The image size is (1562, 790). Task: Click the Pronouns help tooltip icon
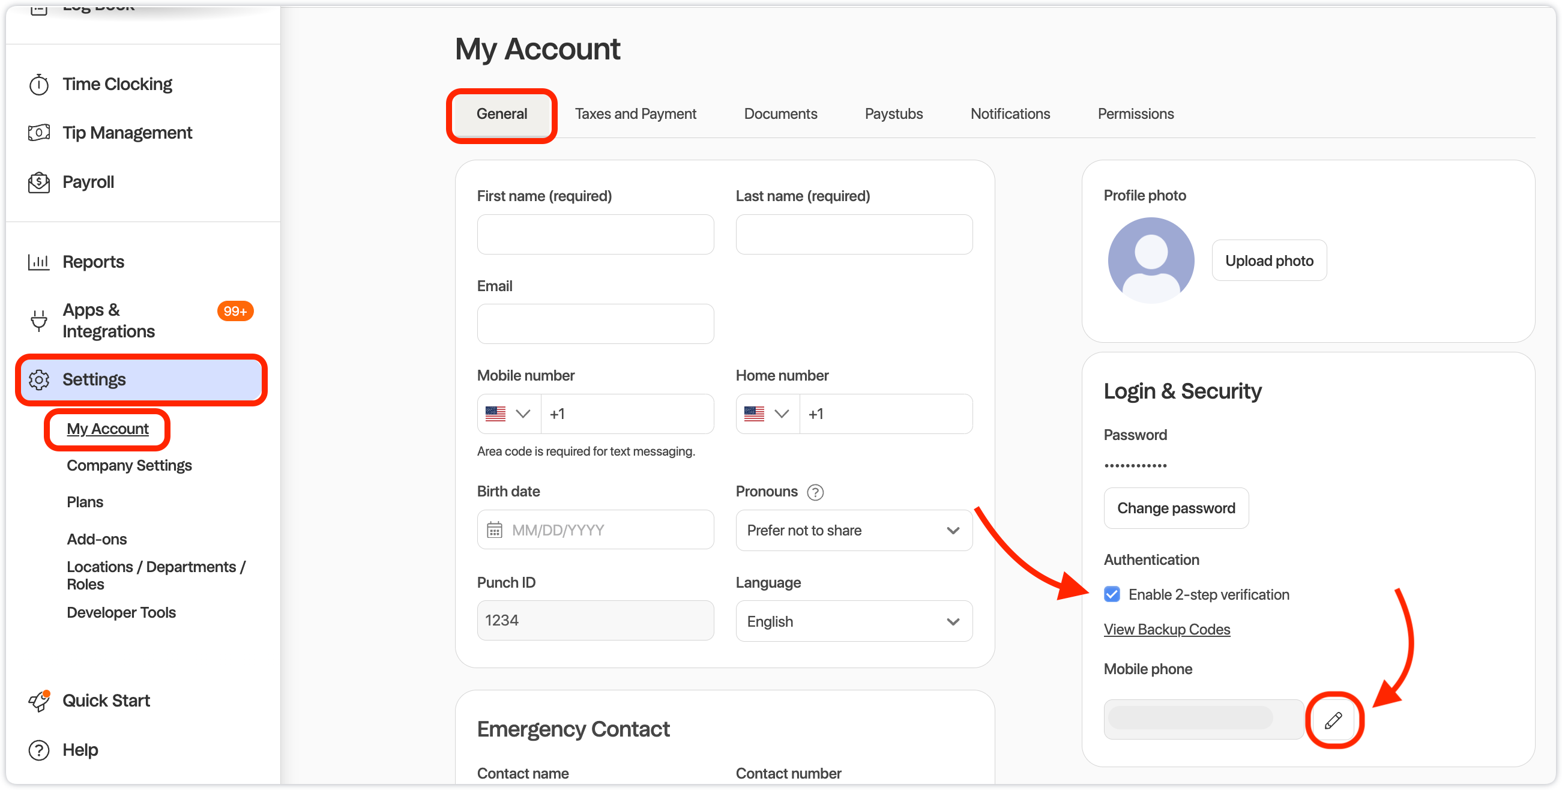click(x=816, y=492)
